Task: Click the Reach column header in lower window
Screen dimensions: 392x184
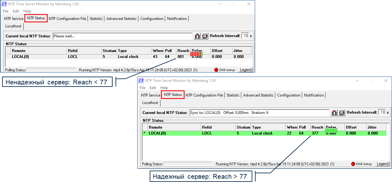Action: (x=317, y=127)
